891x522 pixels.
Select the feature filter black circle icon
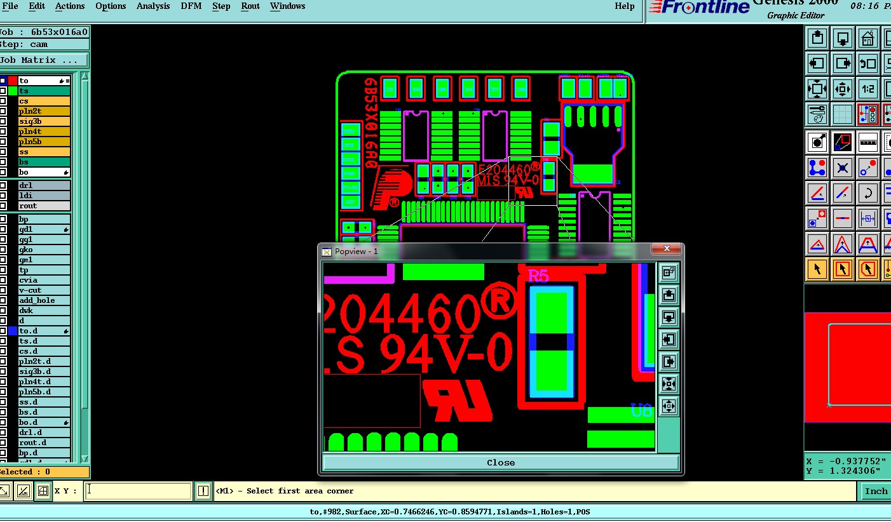coord(817,142)
